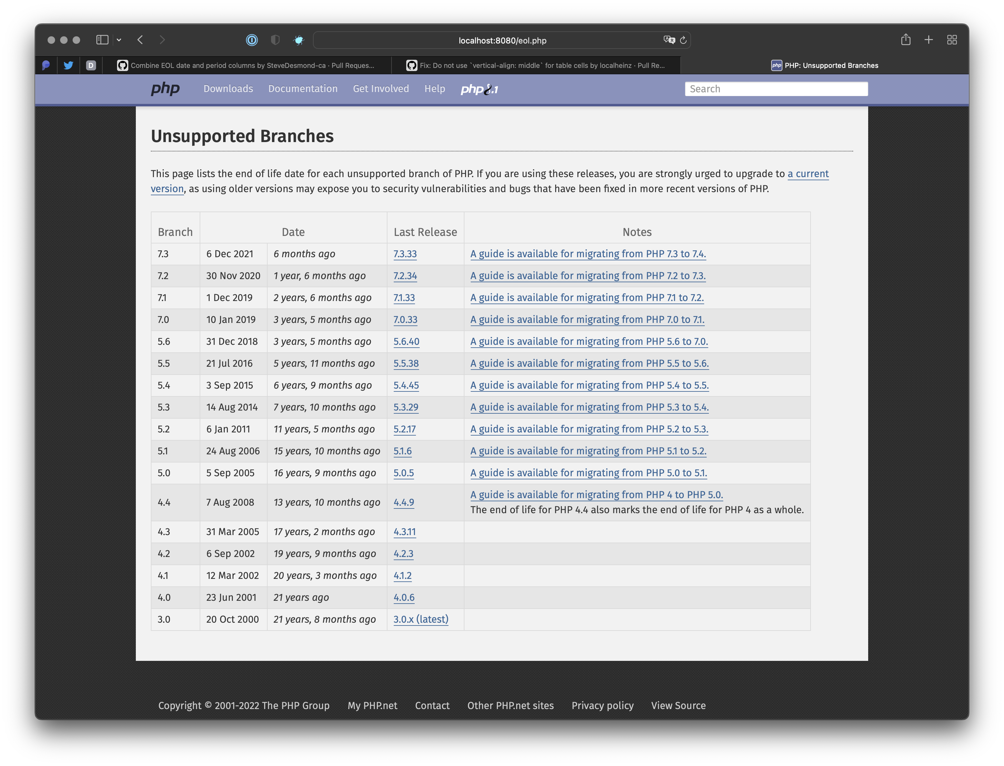Open the Downloads menu item
Screen dimensions: 1004x766
click(228, 89)
